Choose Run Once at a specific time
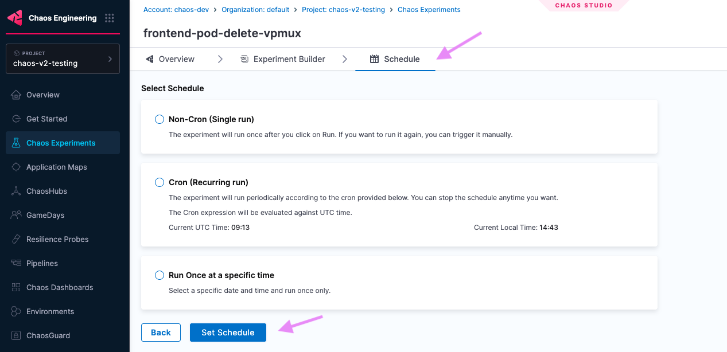Viewport: 727px width, 352px height. click(x=160, y=275)
